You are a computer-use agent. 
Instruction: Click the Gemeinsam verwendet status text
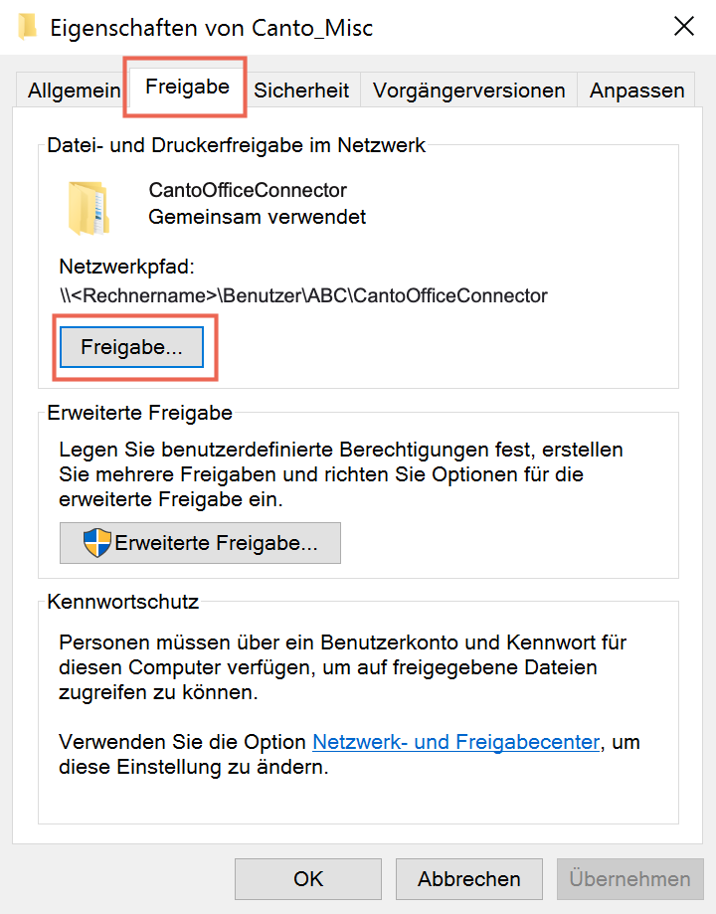(258, 217)
